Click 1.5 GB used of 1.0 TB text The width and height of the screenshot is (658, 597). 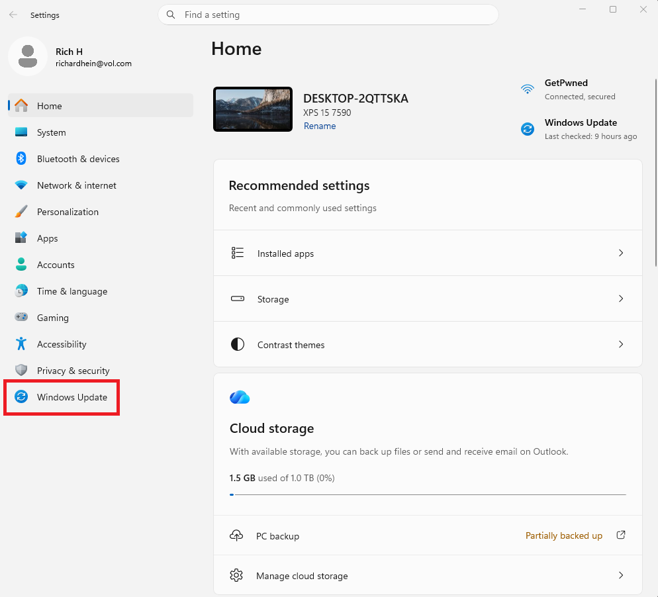click(x=282, y=478)
